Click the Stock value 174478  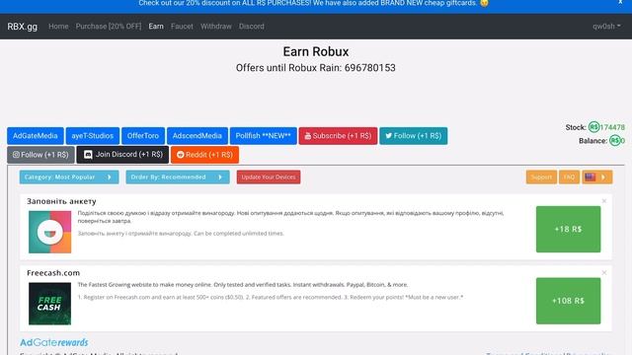pyautogui.click(x=612, y=127)
